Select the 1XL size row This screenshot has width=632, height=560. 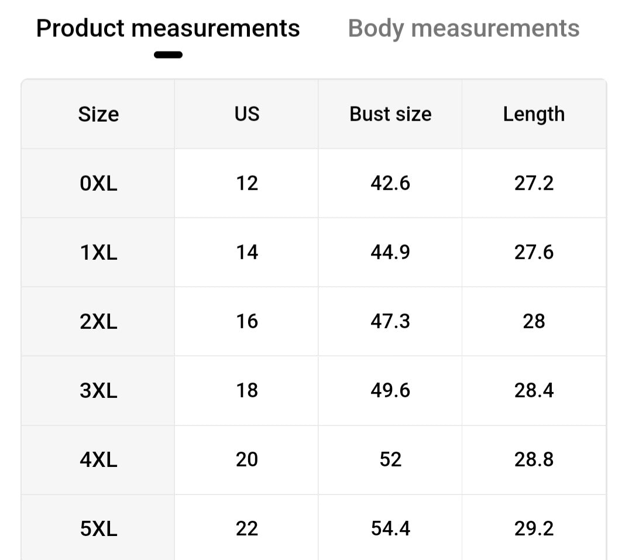[98, 252]
